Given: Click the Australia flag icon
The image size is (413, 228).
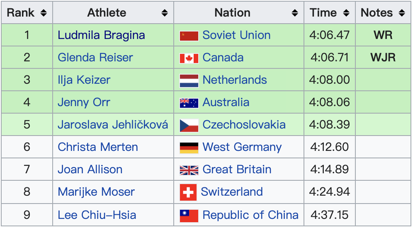Looking at the screenshot, I should 189,103.
